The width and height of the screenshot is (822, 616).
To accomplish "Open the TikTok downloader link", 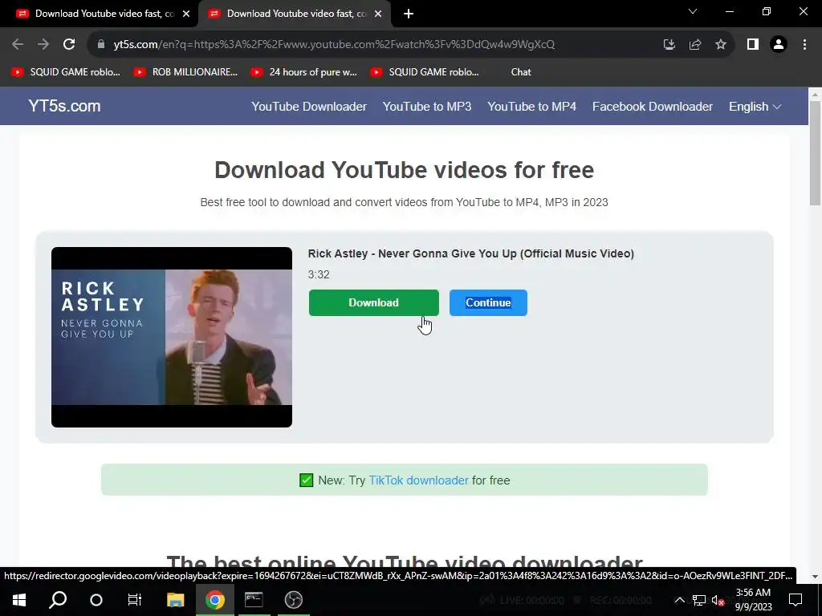I will pyautogui.click(x=418, y=480).
